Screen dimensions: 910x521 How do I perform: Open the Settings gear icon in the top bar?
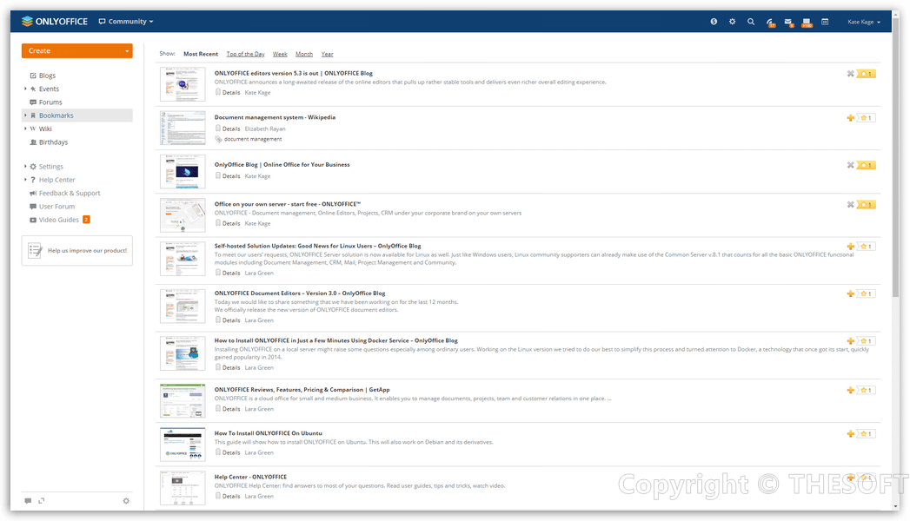[732, 21]
